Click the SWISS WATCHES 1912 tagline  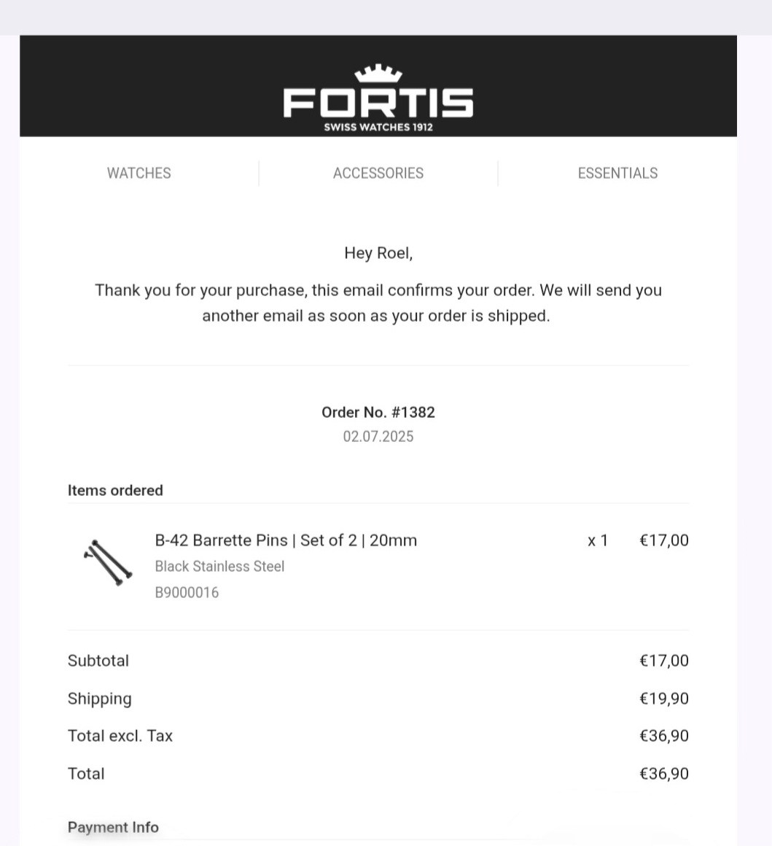click(378, 128)
